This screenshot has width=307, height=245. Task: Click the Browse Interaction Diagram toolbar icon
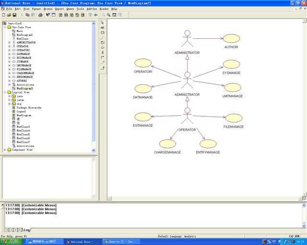(x=66, y=15)
